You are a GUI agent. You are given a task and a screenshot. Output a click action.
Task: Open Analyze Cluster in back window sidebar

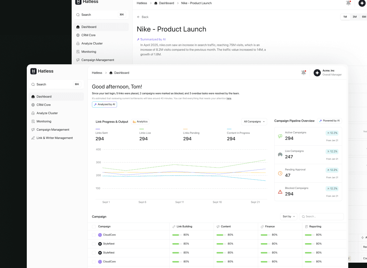tap(101, 44)
